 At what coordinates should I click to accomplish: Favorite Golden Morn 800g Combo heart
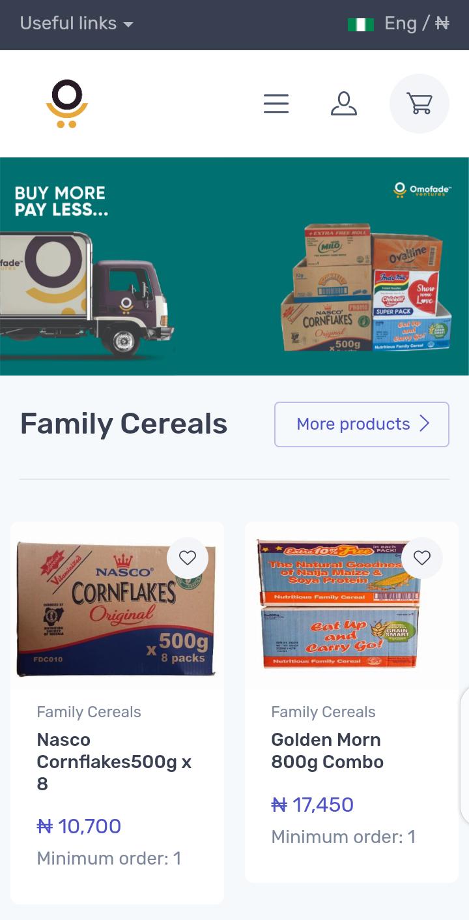(x=422, y=558)
